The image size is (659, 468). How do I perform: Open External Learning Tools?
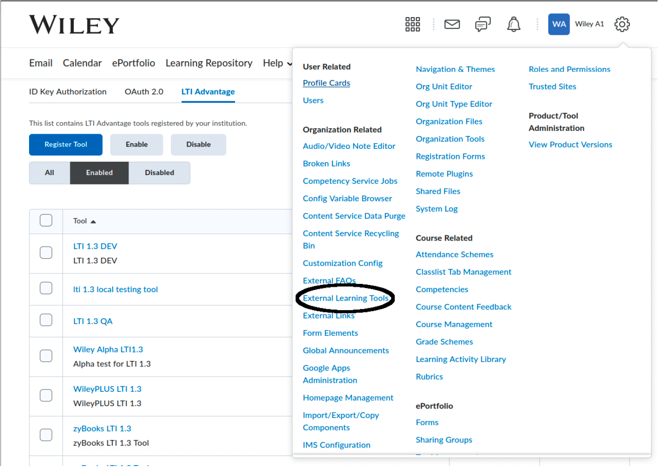coord(346,299)
